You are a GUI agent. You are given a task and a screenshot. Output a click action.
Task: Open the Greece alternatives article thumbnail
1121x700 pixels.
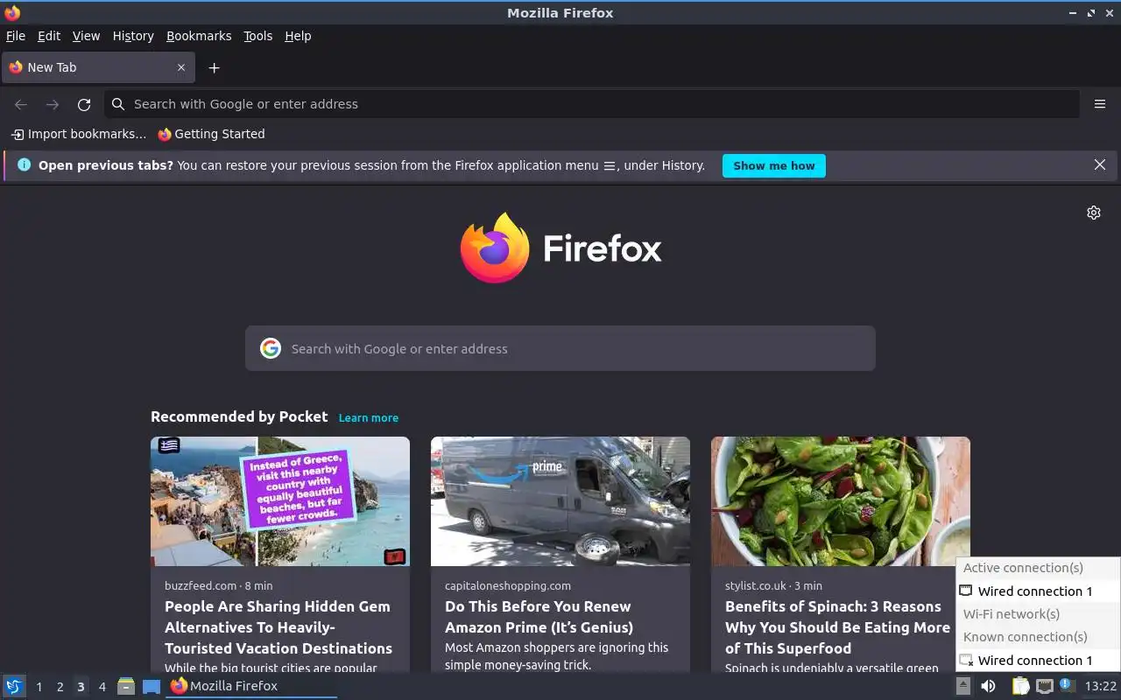pos(280,501)
